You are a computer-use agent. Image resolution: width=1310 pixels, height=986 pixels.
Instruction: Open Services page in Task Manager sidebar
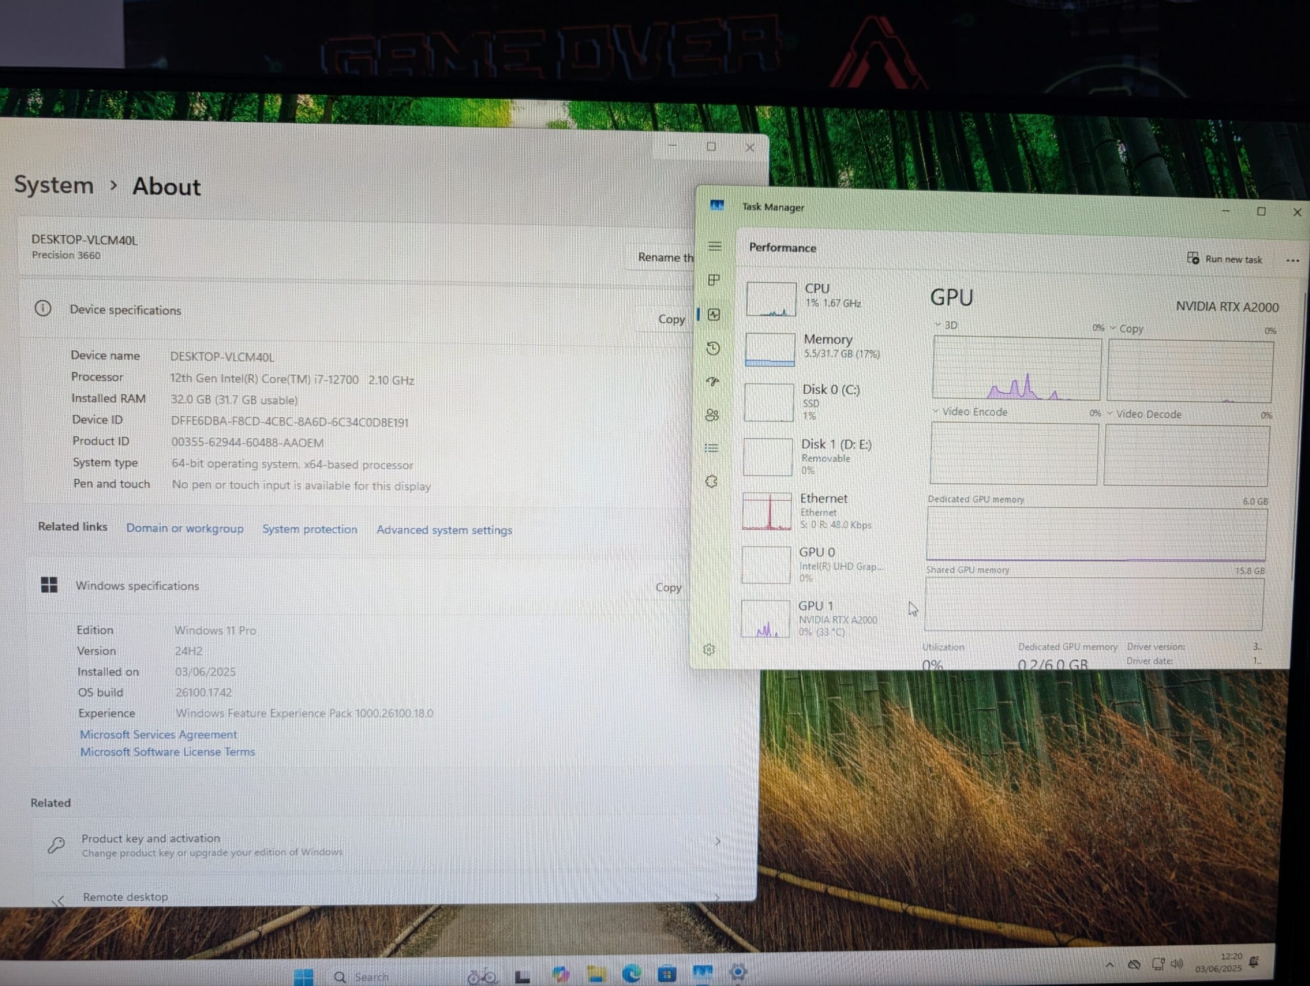[x=712, y=482]
